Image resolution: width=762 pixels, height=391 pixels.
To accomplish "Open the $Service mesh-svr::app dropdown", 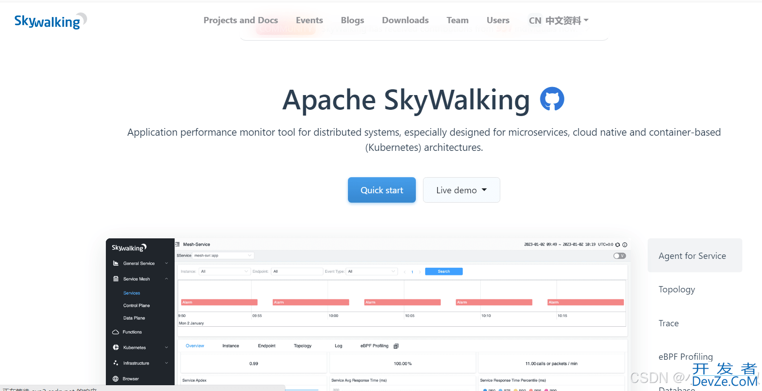I will tap(223, 255).
